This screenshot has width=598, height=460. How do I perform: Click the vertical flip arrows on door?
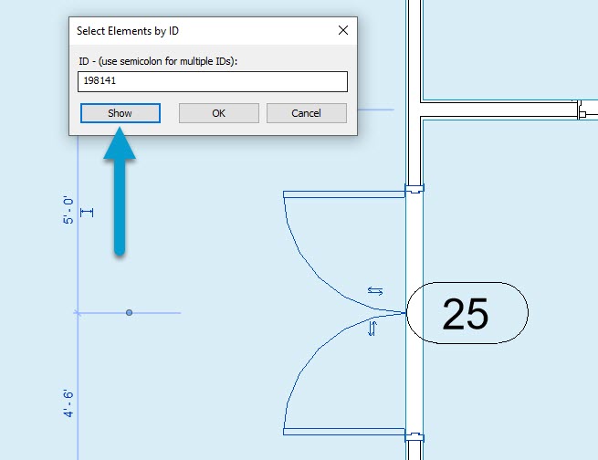pos(372,329)
